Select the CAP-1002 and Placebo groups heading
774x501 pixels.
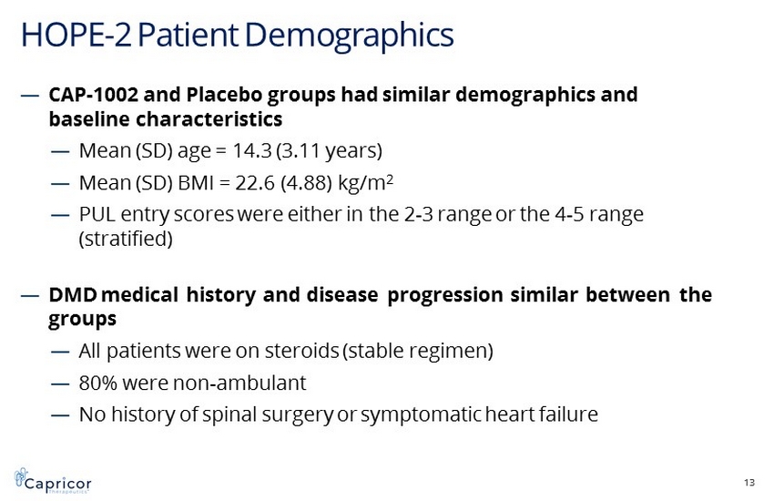tap(342, 95)
